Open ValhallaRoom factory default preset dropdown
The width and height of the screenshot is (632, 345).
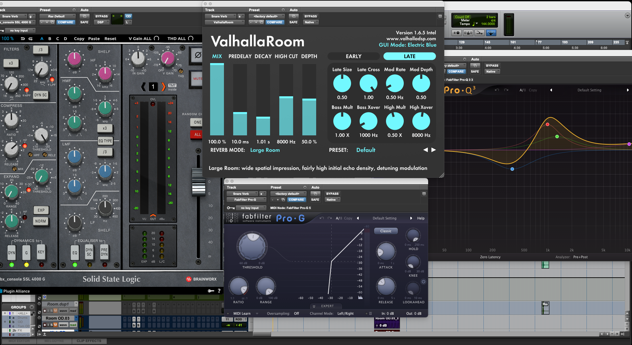pos(267,16)
